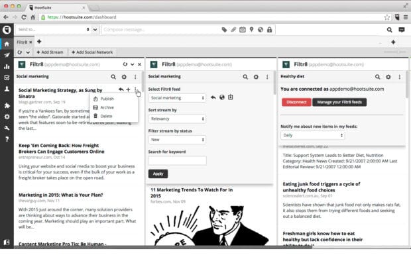Image resolution: width=411 pixels, height=257 pixels.
Task: Click the scheduling calendar icon in compose bar
Action: pos(243,30)
